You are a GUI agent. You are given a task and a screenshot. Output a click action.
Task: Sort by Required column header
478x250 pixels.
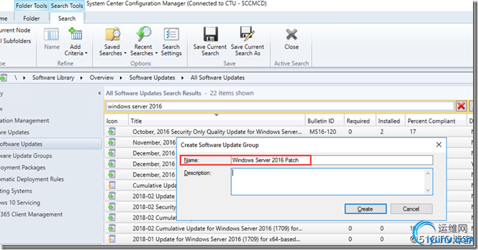pyautogui.click(x=360, y=121)
